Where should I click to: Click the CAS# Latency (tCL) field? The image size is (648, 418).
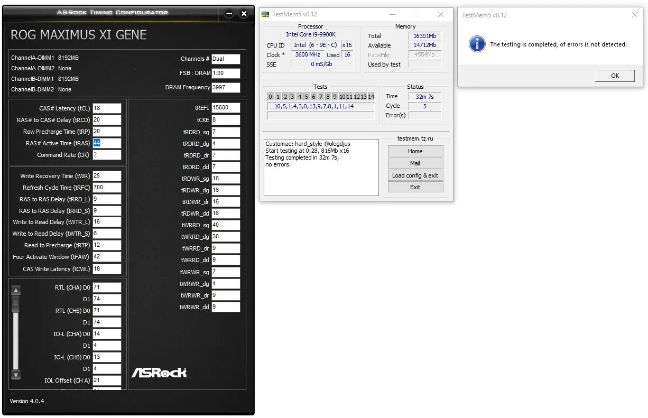coord(107,108)
